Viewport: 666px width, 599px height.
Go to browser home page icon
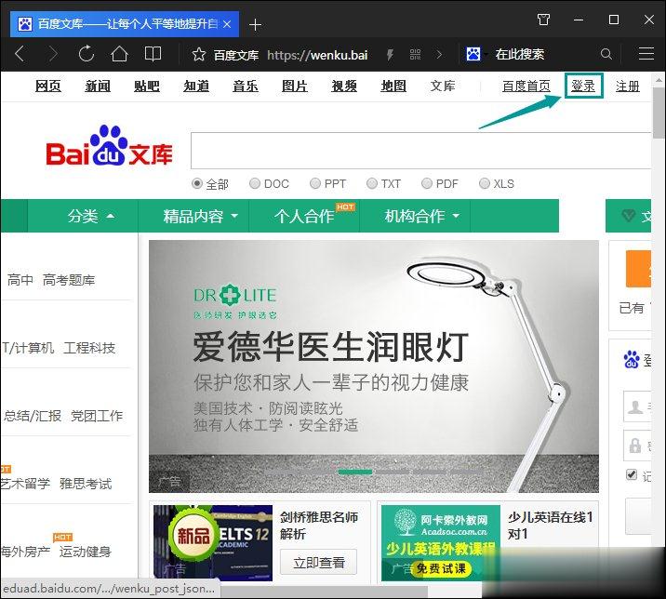pyautogui.click(x=119, y=54)
